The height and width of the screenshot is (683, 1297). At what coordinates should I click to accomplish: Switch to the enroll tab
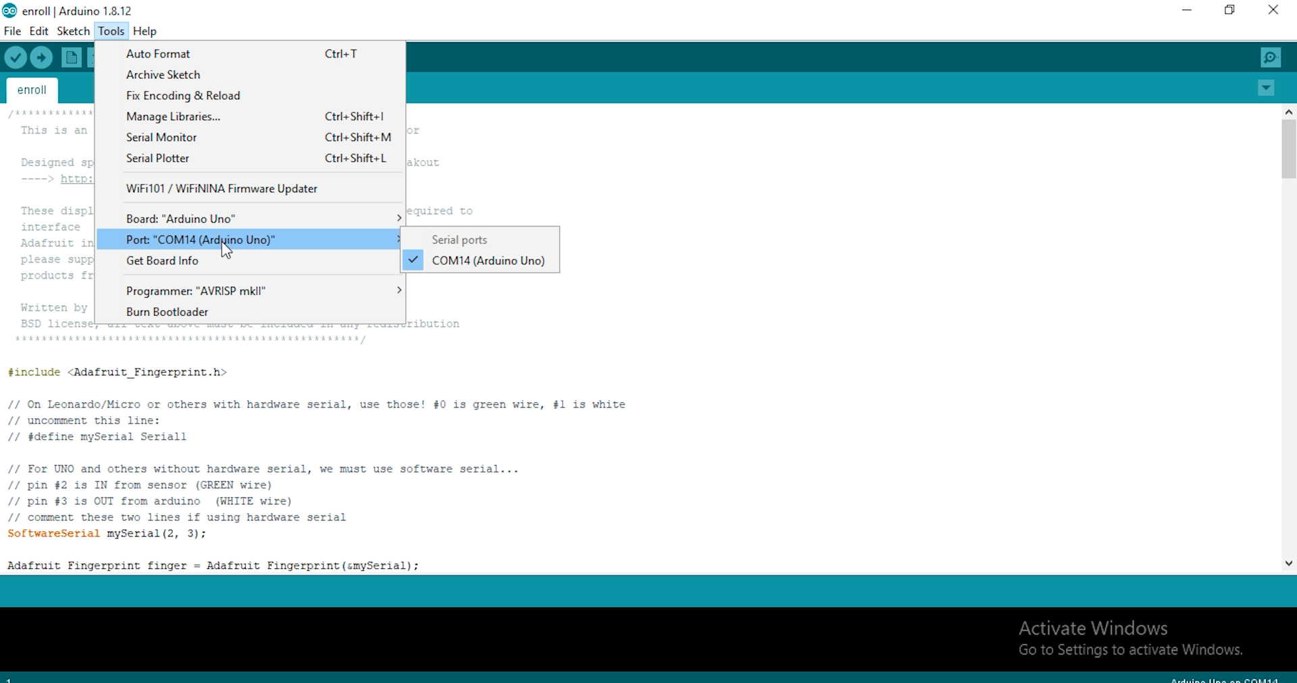[x=31, y=90]
